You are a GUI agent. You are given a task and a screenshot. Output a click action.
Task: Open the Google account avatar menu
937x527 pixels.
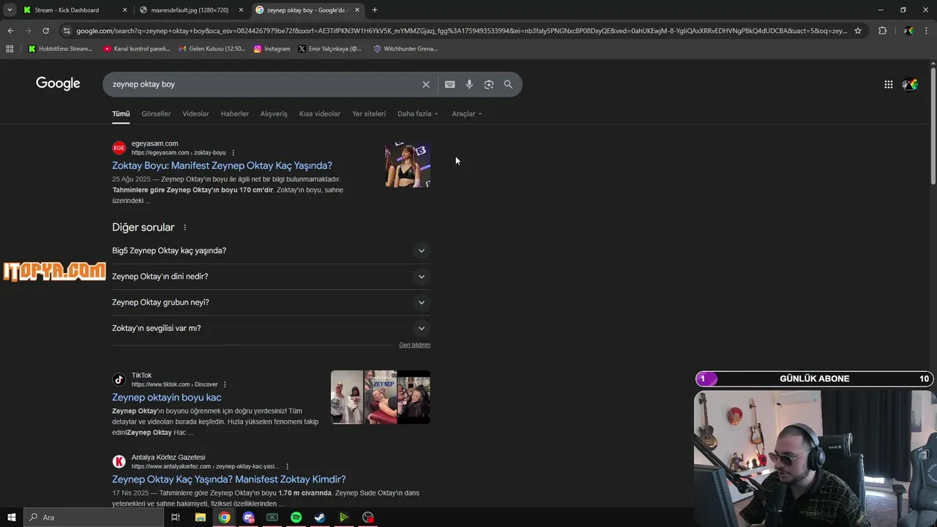click(x=910, y=84)
